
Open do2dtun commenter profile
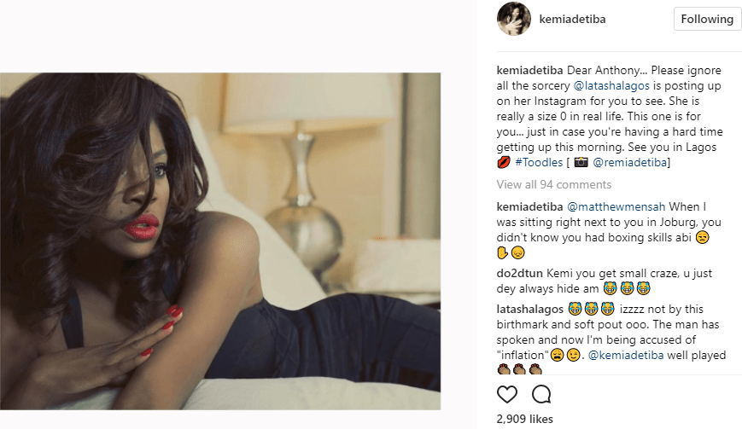(523, 274)
